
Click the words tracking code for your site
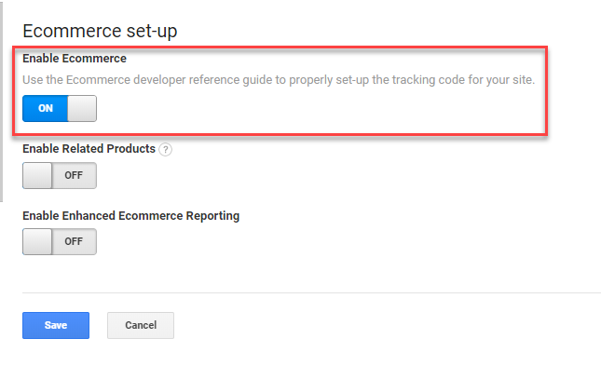(463, 80)
